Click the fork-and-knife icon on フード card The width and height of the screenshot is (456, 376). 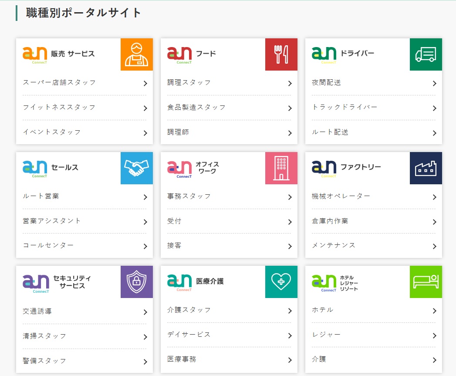tap(281, 54)
